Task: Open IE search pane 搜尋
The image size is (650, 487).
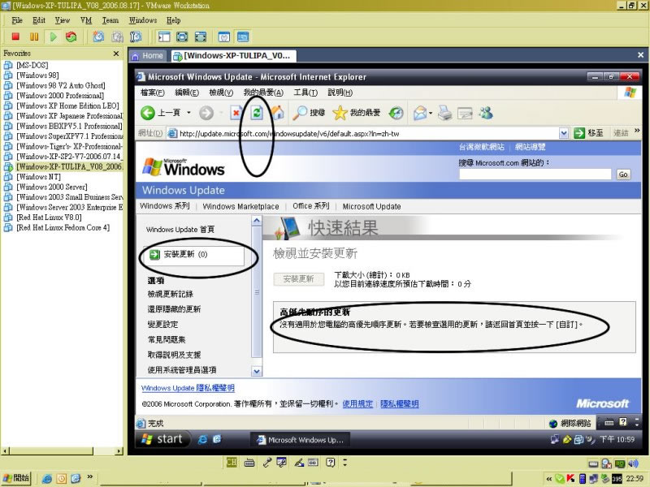Action: click(x=309, y=113)
